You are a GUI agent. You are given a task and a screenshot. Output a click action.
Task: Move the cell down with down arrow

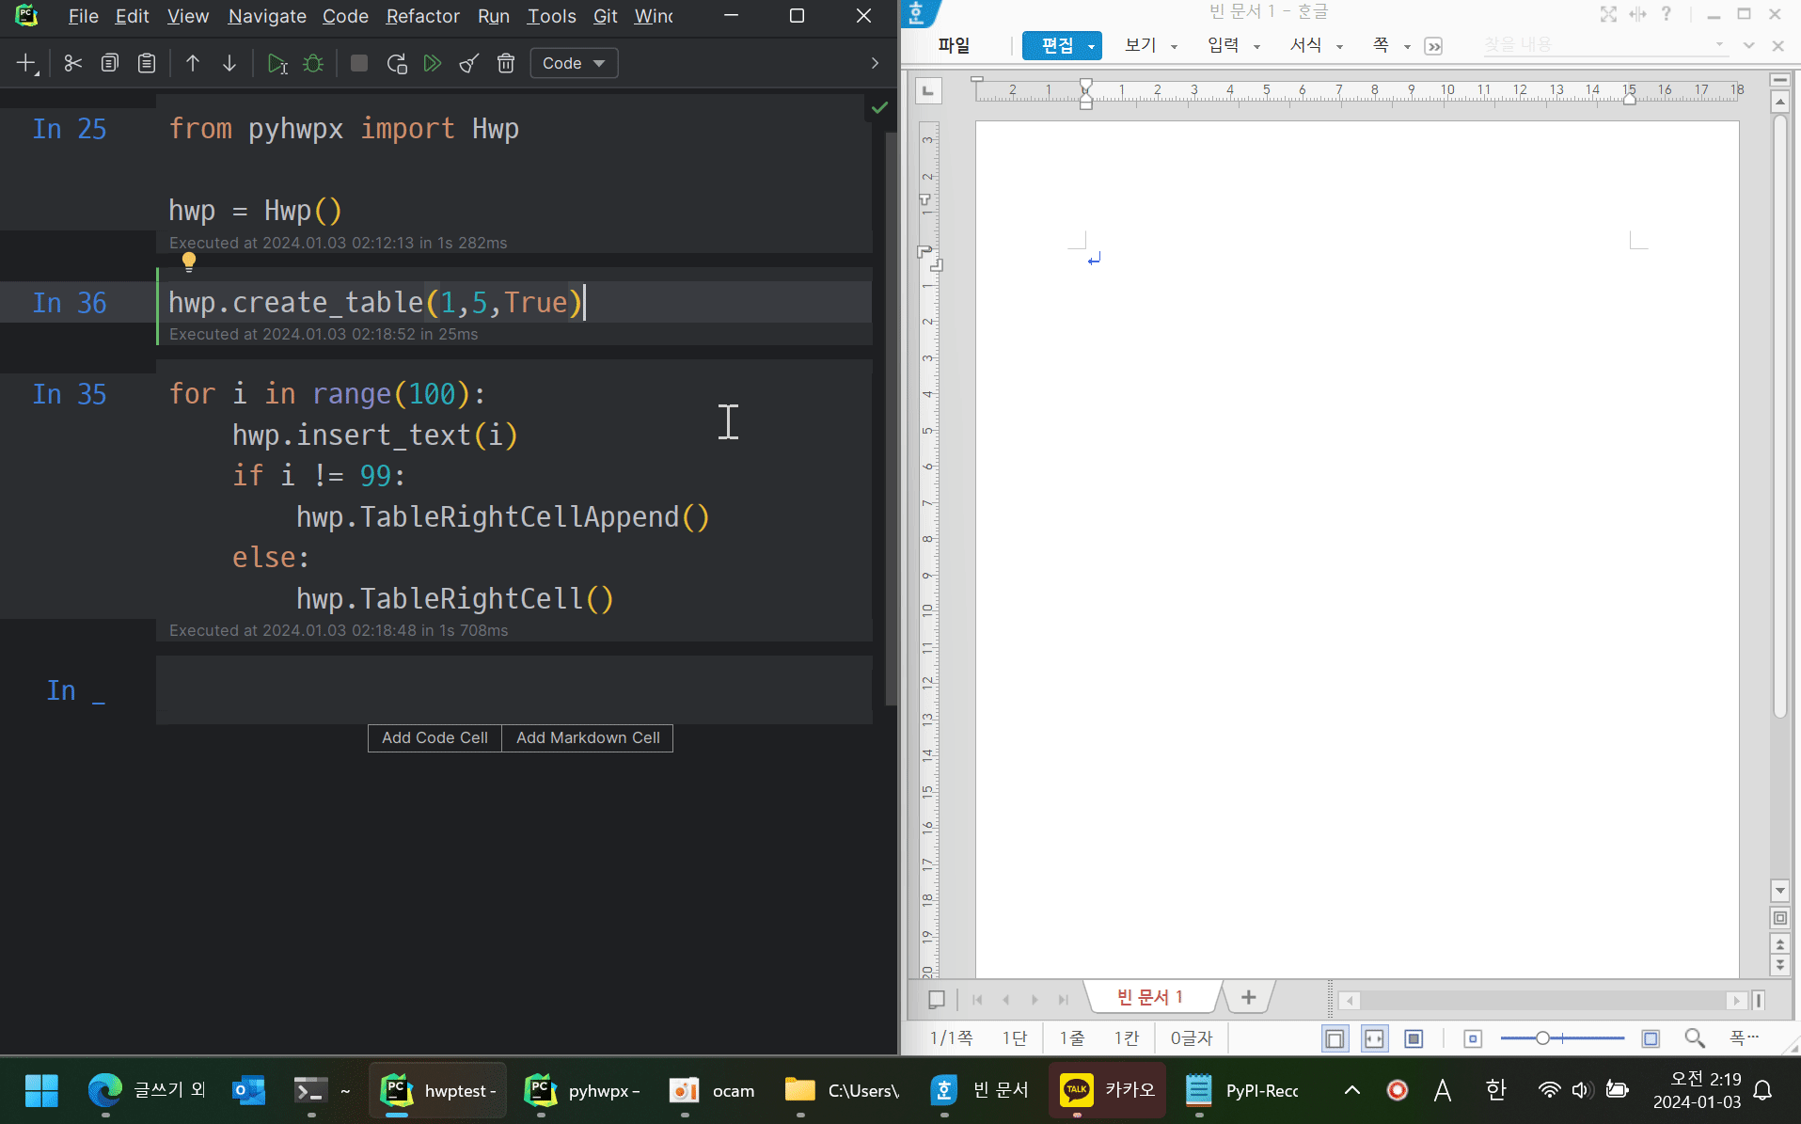tap(229, 63)
